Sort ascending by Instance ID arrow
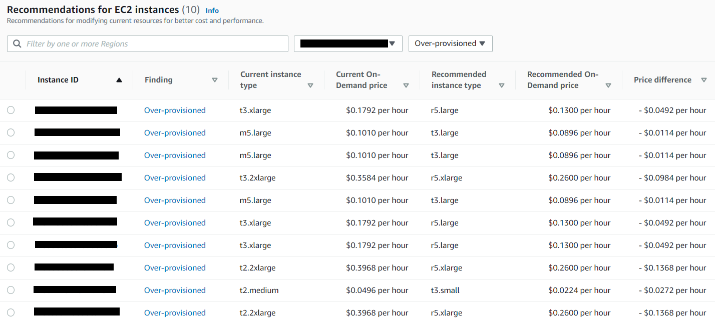 tap(119, 80)
